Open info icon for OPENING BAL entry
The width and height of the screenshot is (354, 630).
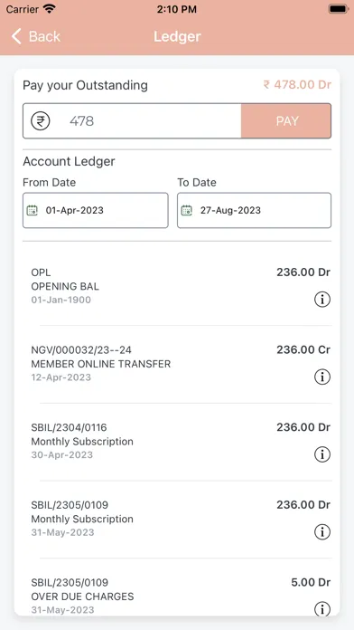pyautogui.click(x=321, y=300)
